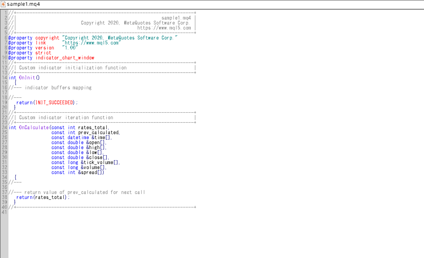Click the prev_calculated parameter

click(x=97, y=132)
